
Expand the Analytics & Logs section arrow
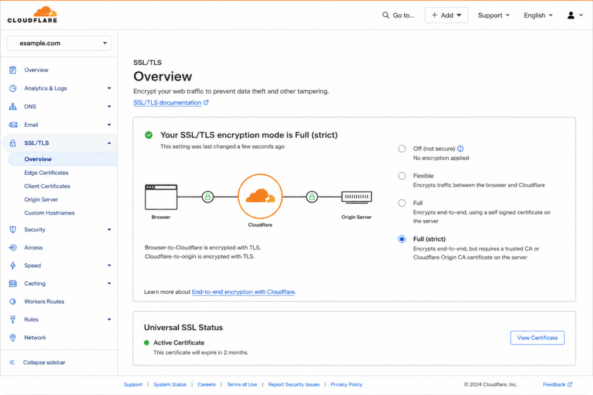pos(109,88)
